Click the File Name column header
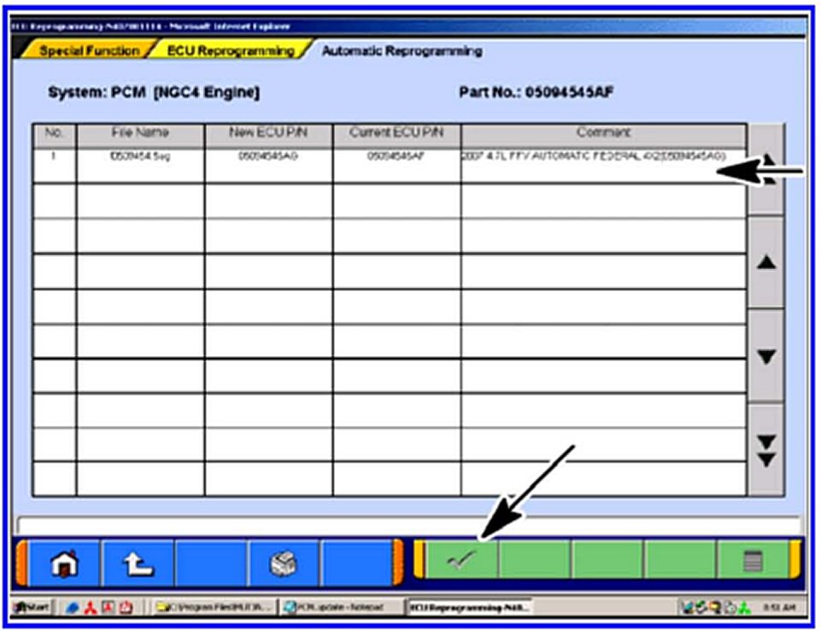 click(140, 133)
